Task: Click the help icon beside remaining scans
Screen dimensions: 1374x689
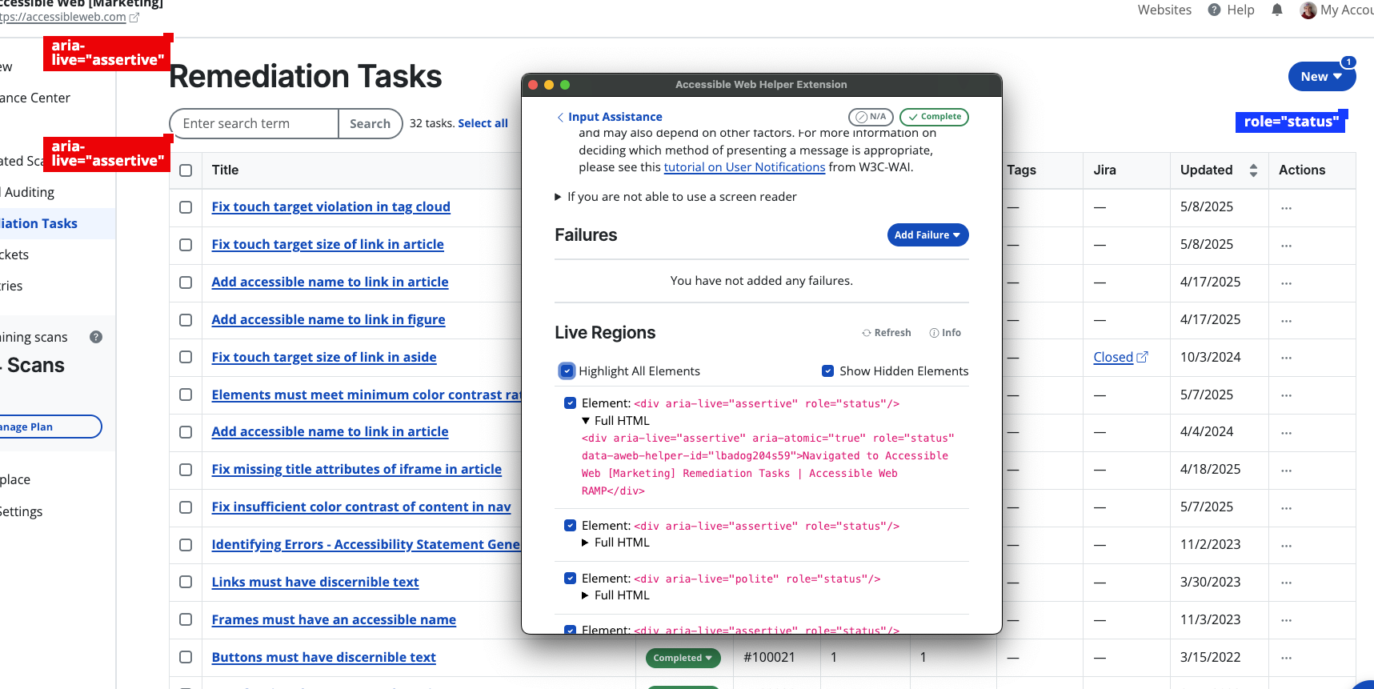Action: tap(96, 337)
